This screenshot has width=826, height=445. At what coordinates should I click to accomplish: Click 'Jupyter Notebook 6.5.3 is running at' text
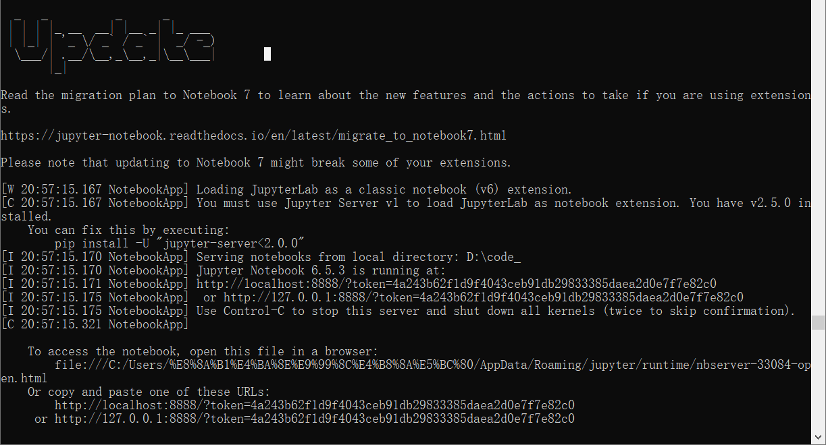coord(321,270)
